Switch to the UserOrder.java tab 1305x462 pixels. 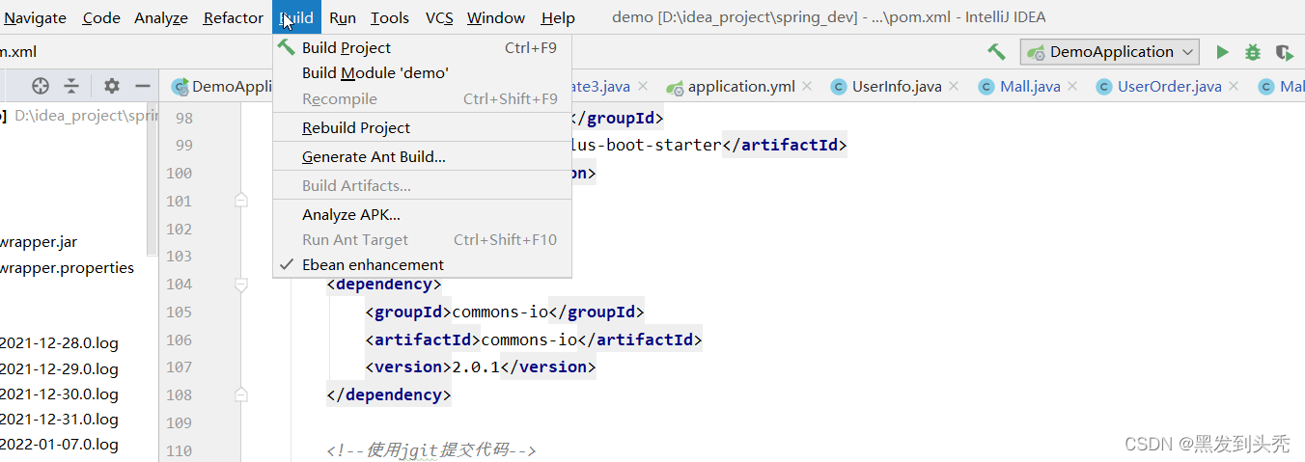[x=1169, y=87]
